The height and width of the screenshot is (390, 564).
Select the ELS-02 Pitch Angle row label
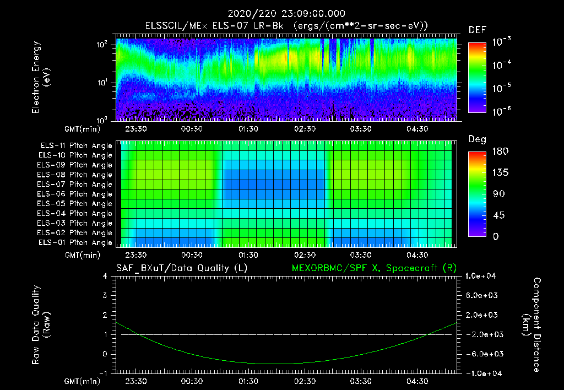[x=75, y=233]
